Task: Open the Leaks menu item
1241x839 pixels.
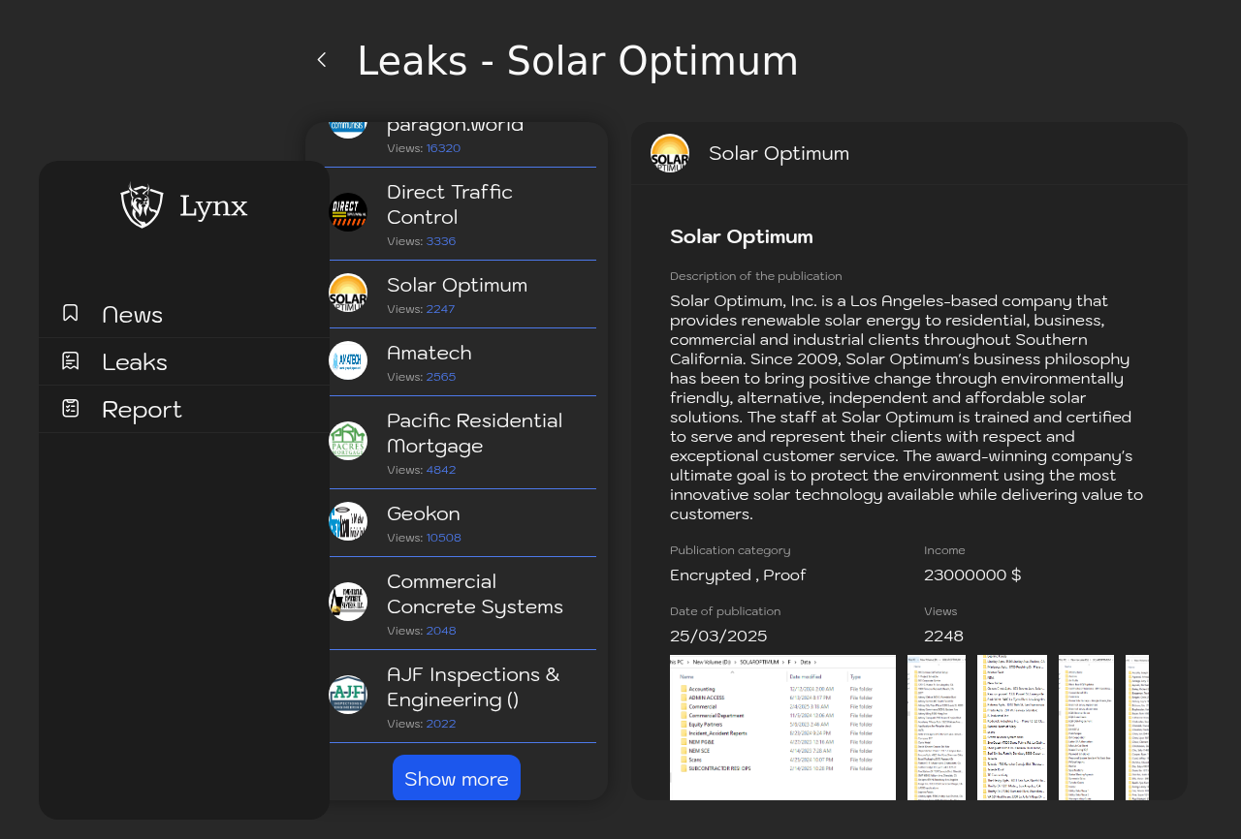Action: click(x=184, y=361)
